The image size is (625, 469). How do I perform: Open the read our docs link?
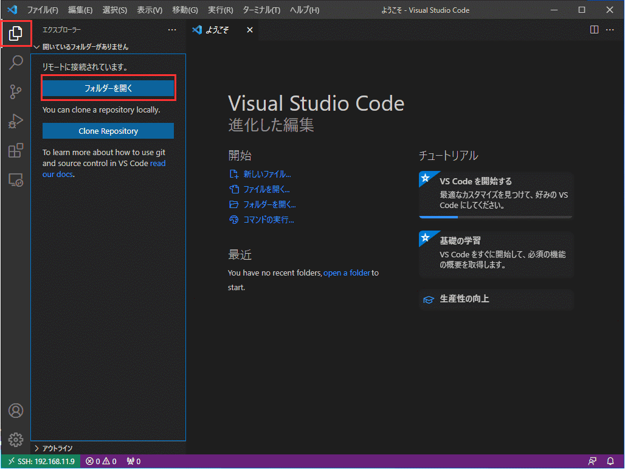click(x=104, y=168)
